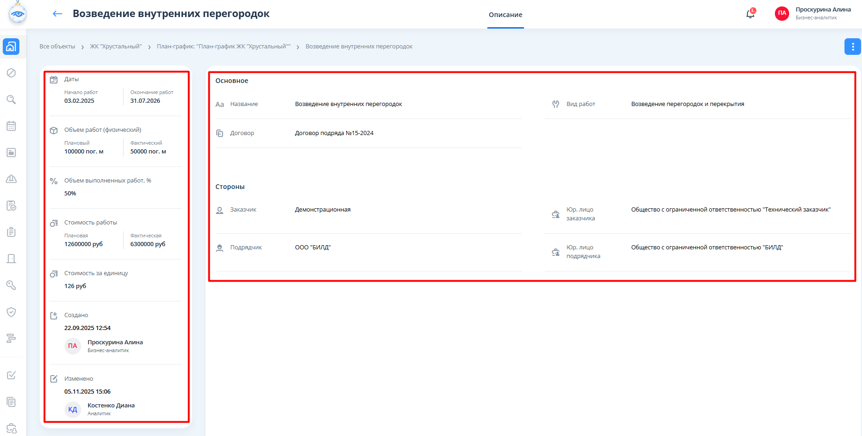The width and height of the screenshot is (862, 436).
Task: Switch to the Описание tab
Action: point(505,15)
